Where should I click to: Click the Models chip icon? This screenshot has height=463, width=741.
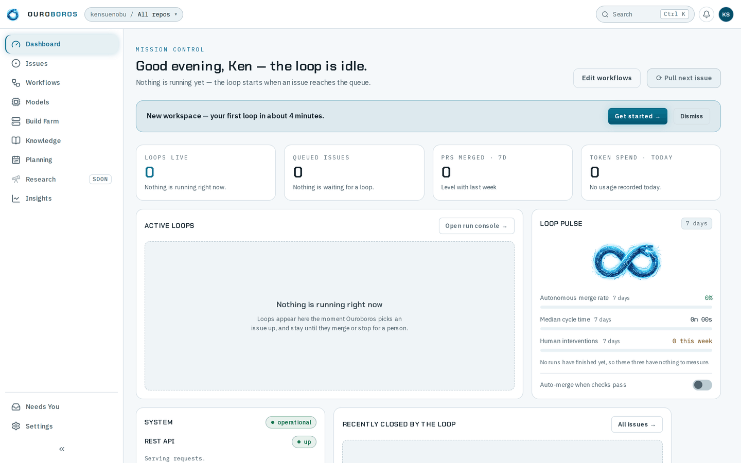pyautogui.click(x=16, y=102)
